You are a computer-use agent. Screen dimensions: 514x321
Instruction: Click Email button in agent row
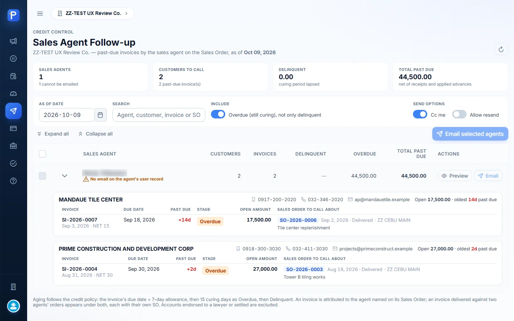click(x=488, y=176)
